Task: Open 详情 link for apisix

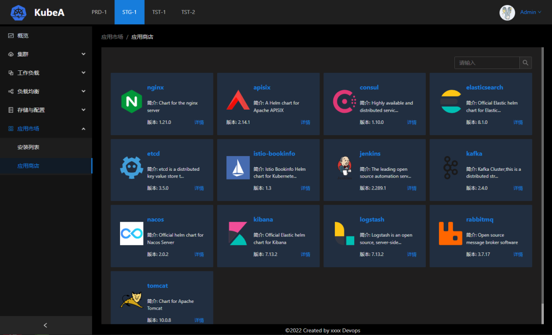Action: point(305,122)
